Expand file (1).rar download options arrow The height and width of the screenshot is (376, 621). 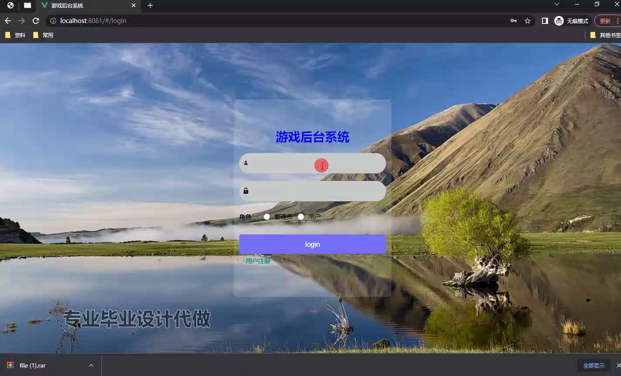(91, 366)
